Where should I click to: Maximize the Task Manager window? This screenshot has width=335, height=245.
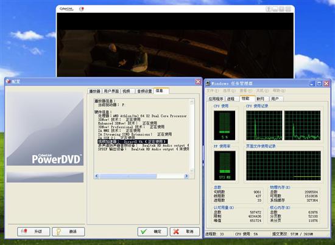pos(319,83)
